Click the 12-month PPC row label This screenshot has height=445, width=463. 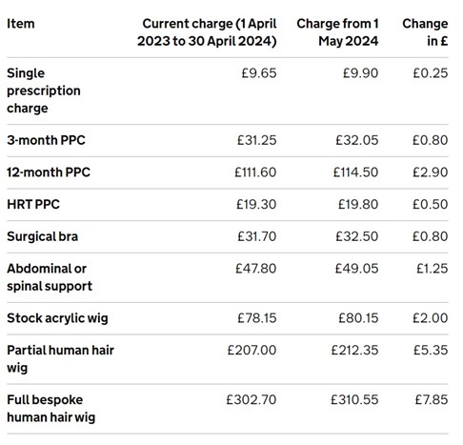49,172
